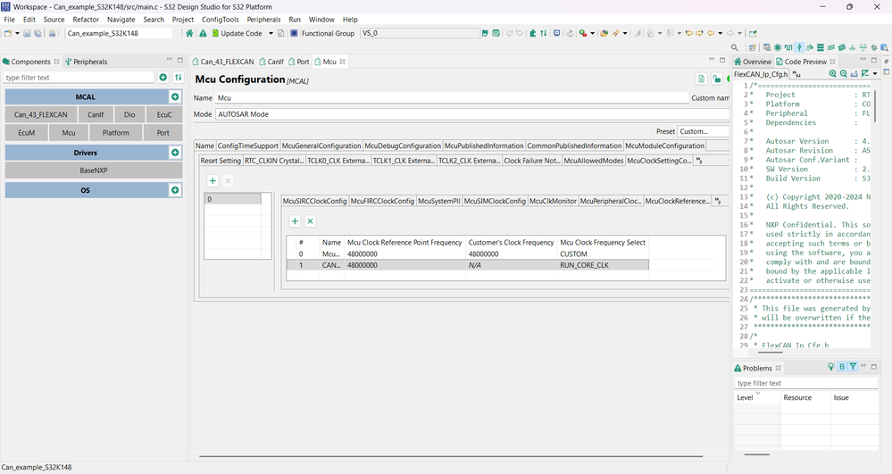Select the BaseNXP driver button
The width and height of the screenshot is (892, 474).
pos(93,170)
